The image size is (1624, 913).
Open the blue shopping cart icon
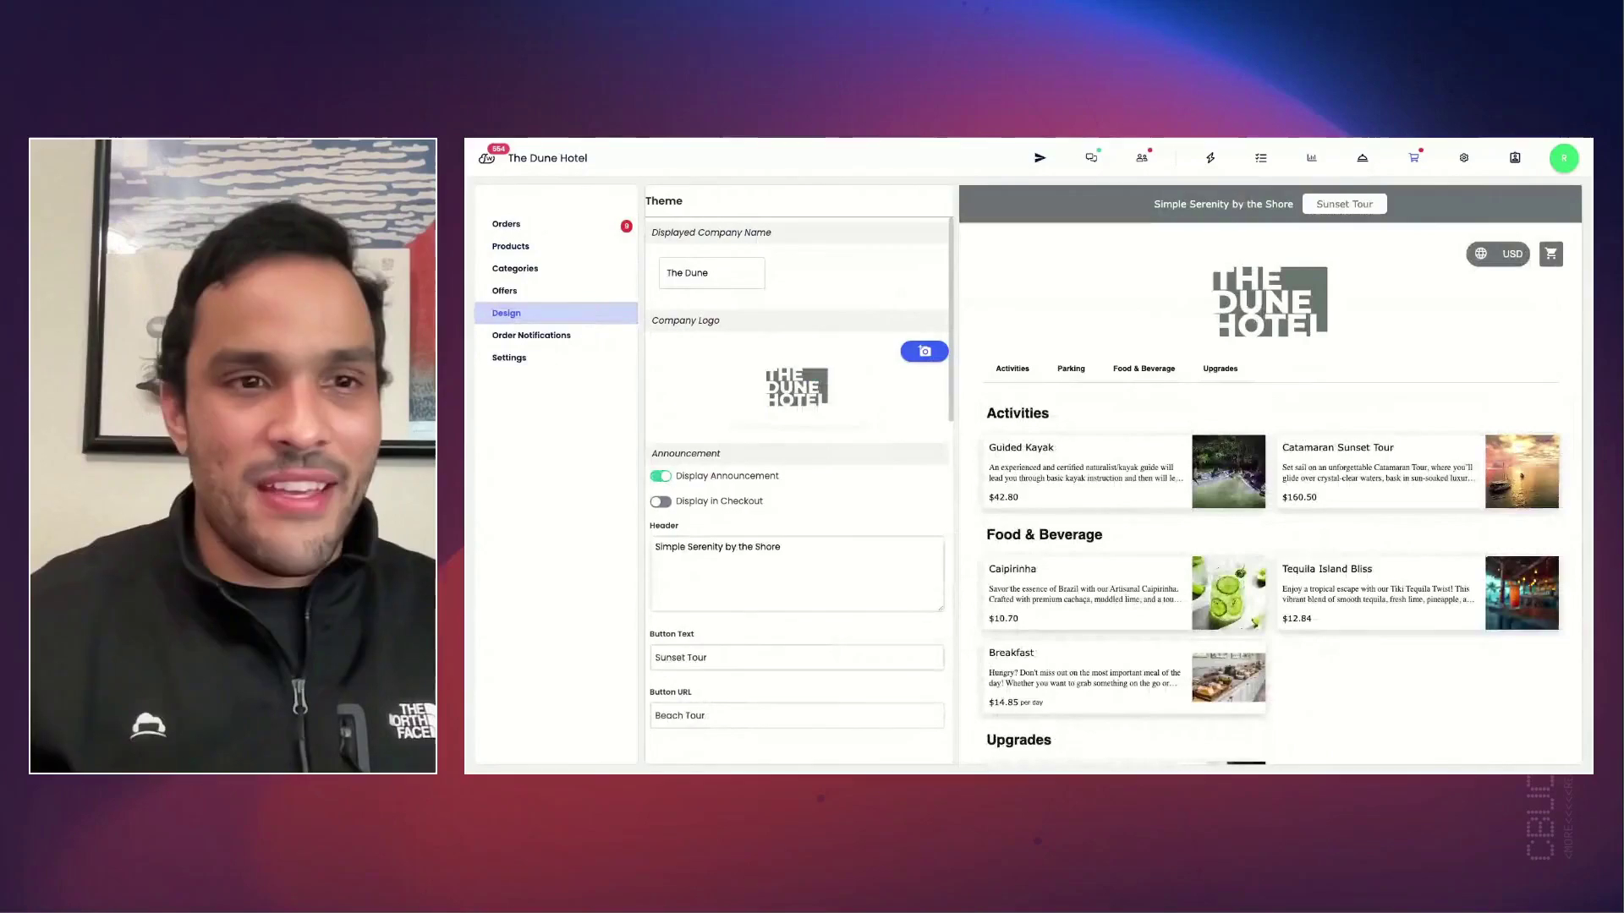point(1413,158)
